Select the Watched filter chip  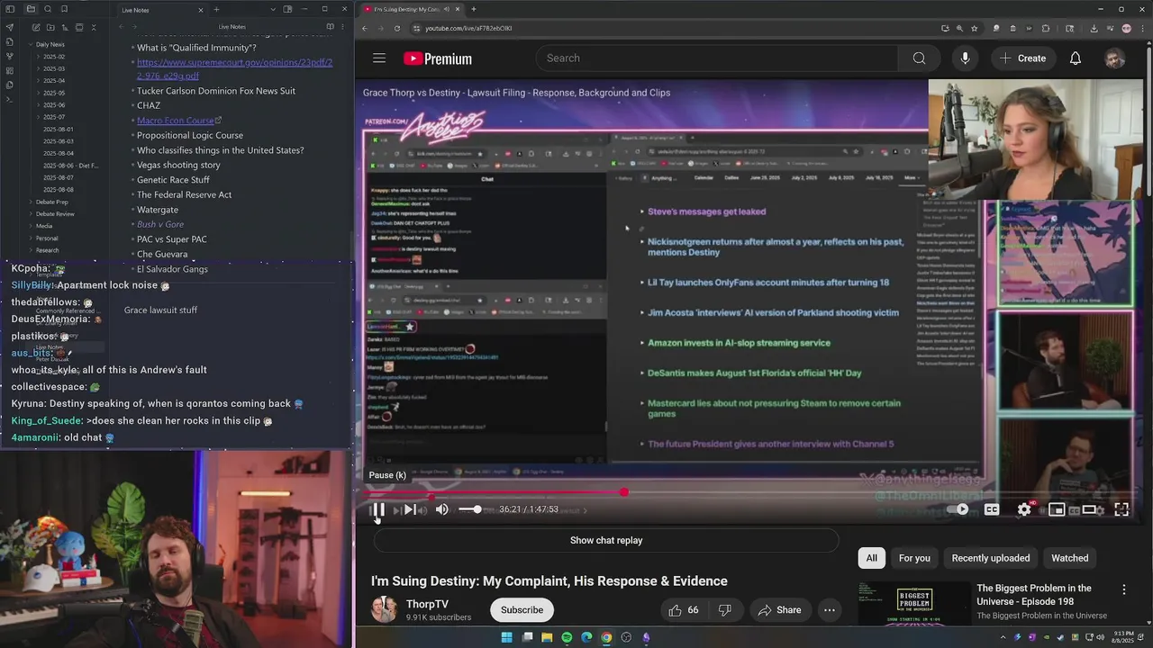1070,558
